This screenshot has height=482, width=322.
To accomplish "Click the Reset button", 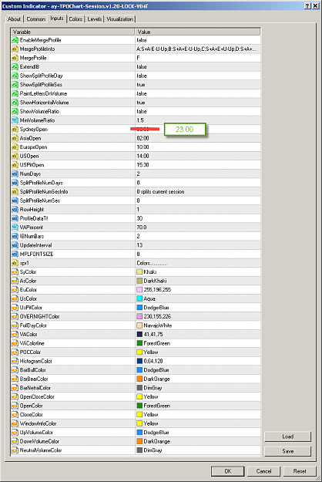I will (x=300, y=471).
